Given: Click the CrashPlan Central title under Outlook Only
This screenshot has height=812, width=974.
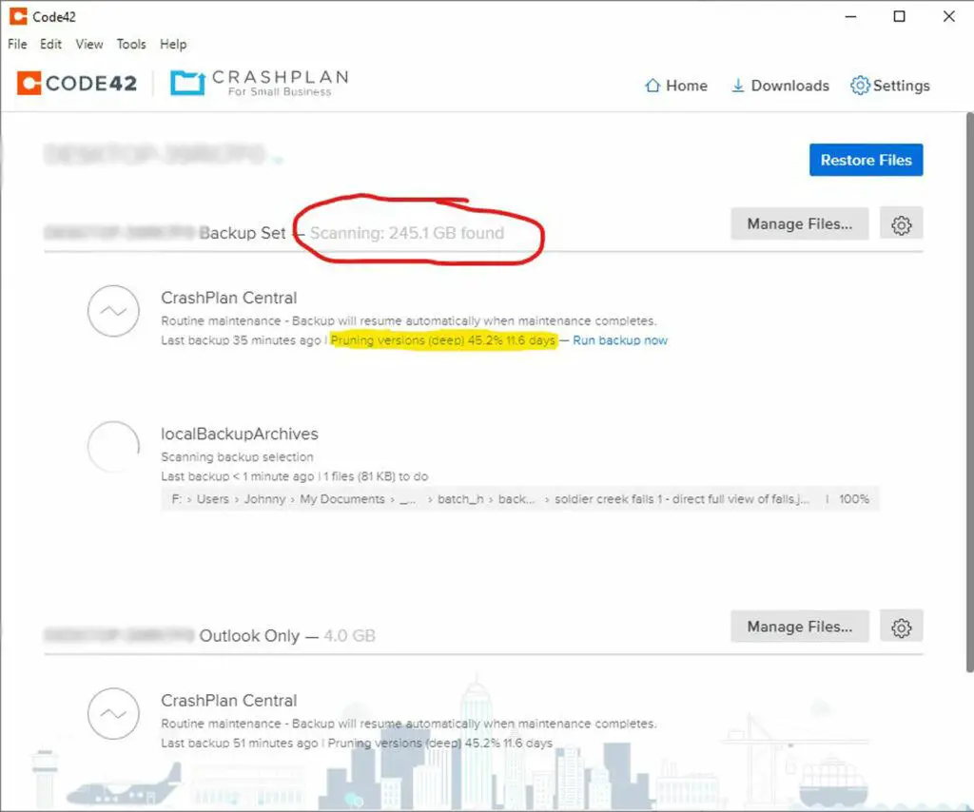Looking at the screenshot, I should [228, 700].
